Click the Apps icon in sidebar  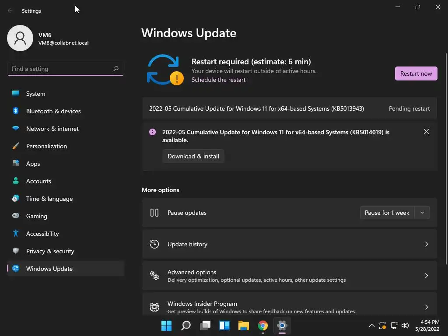coord(16,164)
